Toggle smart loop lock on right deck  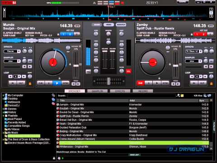(x=212, y=83)
